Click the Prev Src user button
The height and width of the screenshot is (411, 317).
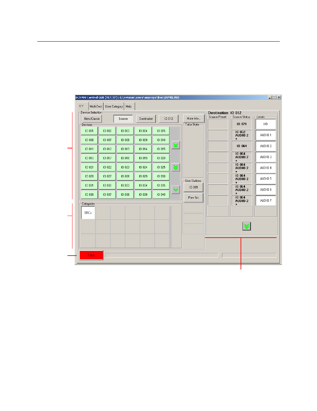coord(193,198)
